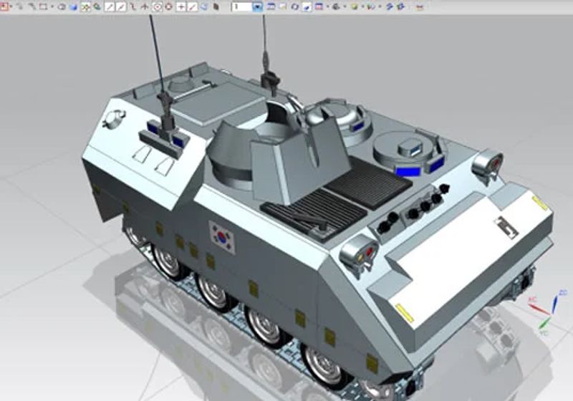The image size is (573, 401).
Task: Click the red icon at toolbar's far left
Action: point(4,6)
